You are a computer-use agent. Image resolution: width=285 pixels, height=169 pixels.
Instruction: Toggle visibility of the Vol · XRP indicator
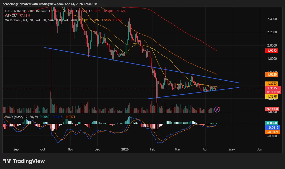tap(11, 15)
